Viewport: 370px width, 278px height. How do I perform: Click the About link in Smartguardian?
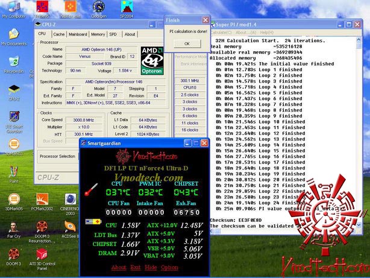[119, 267]
